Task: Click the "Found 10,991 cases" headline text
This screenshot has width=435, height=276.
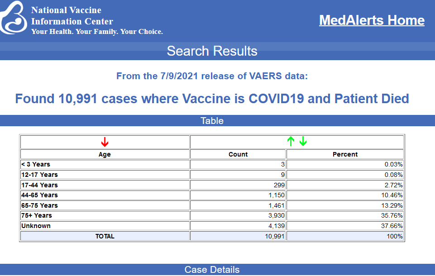Action: (x=212, y=99)
